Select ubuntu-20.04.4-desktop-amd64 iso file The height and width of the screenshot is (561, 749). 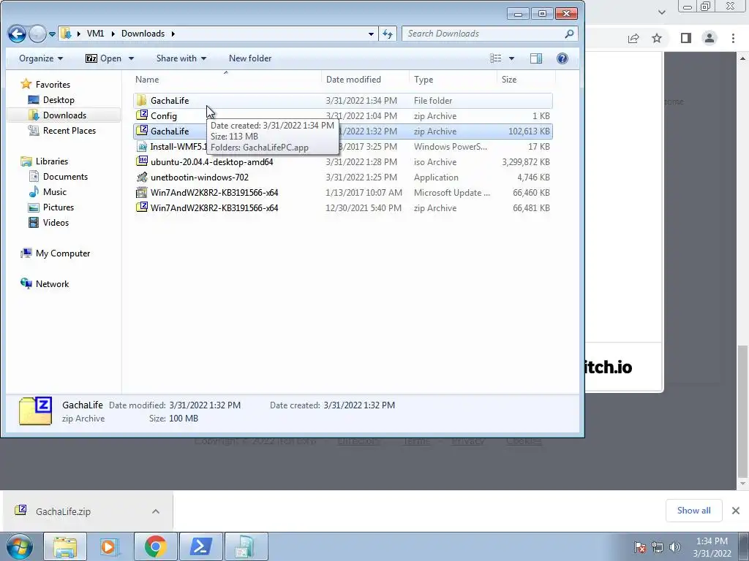click(342, 161)
